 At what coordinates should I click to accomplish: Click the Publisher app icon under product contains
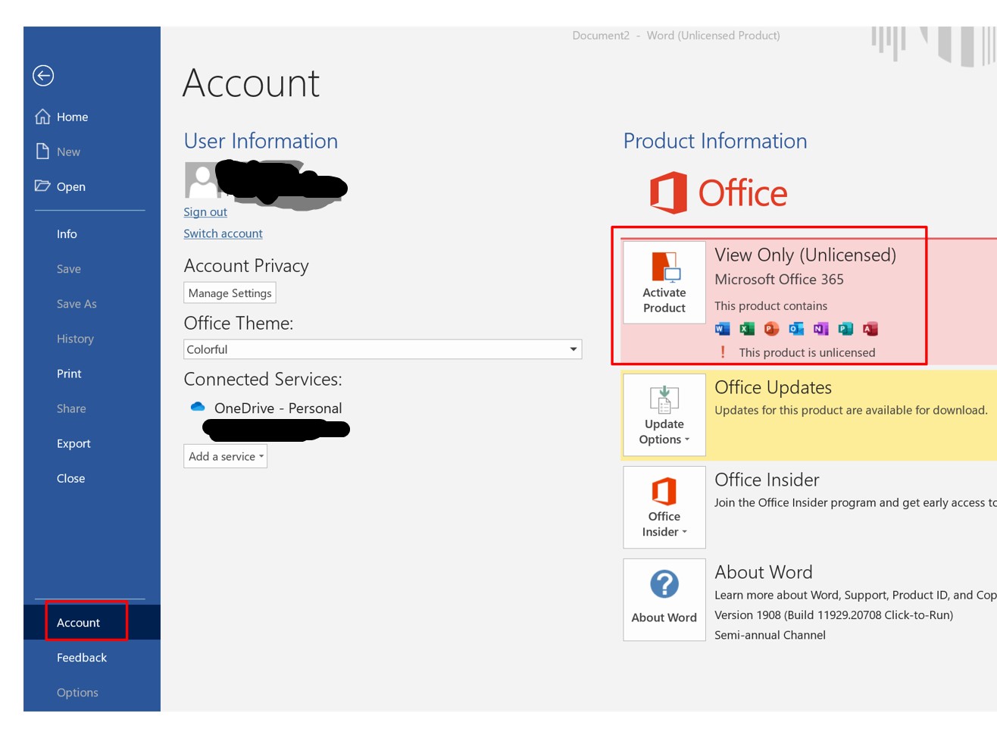click(x=845, y=328)
